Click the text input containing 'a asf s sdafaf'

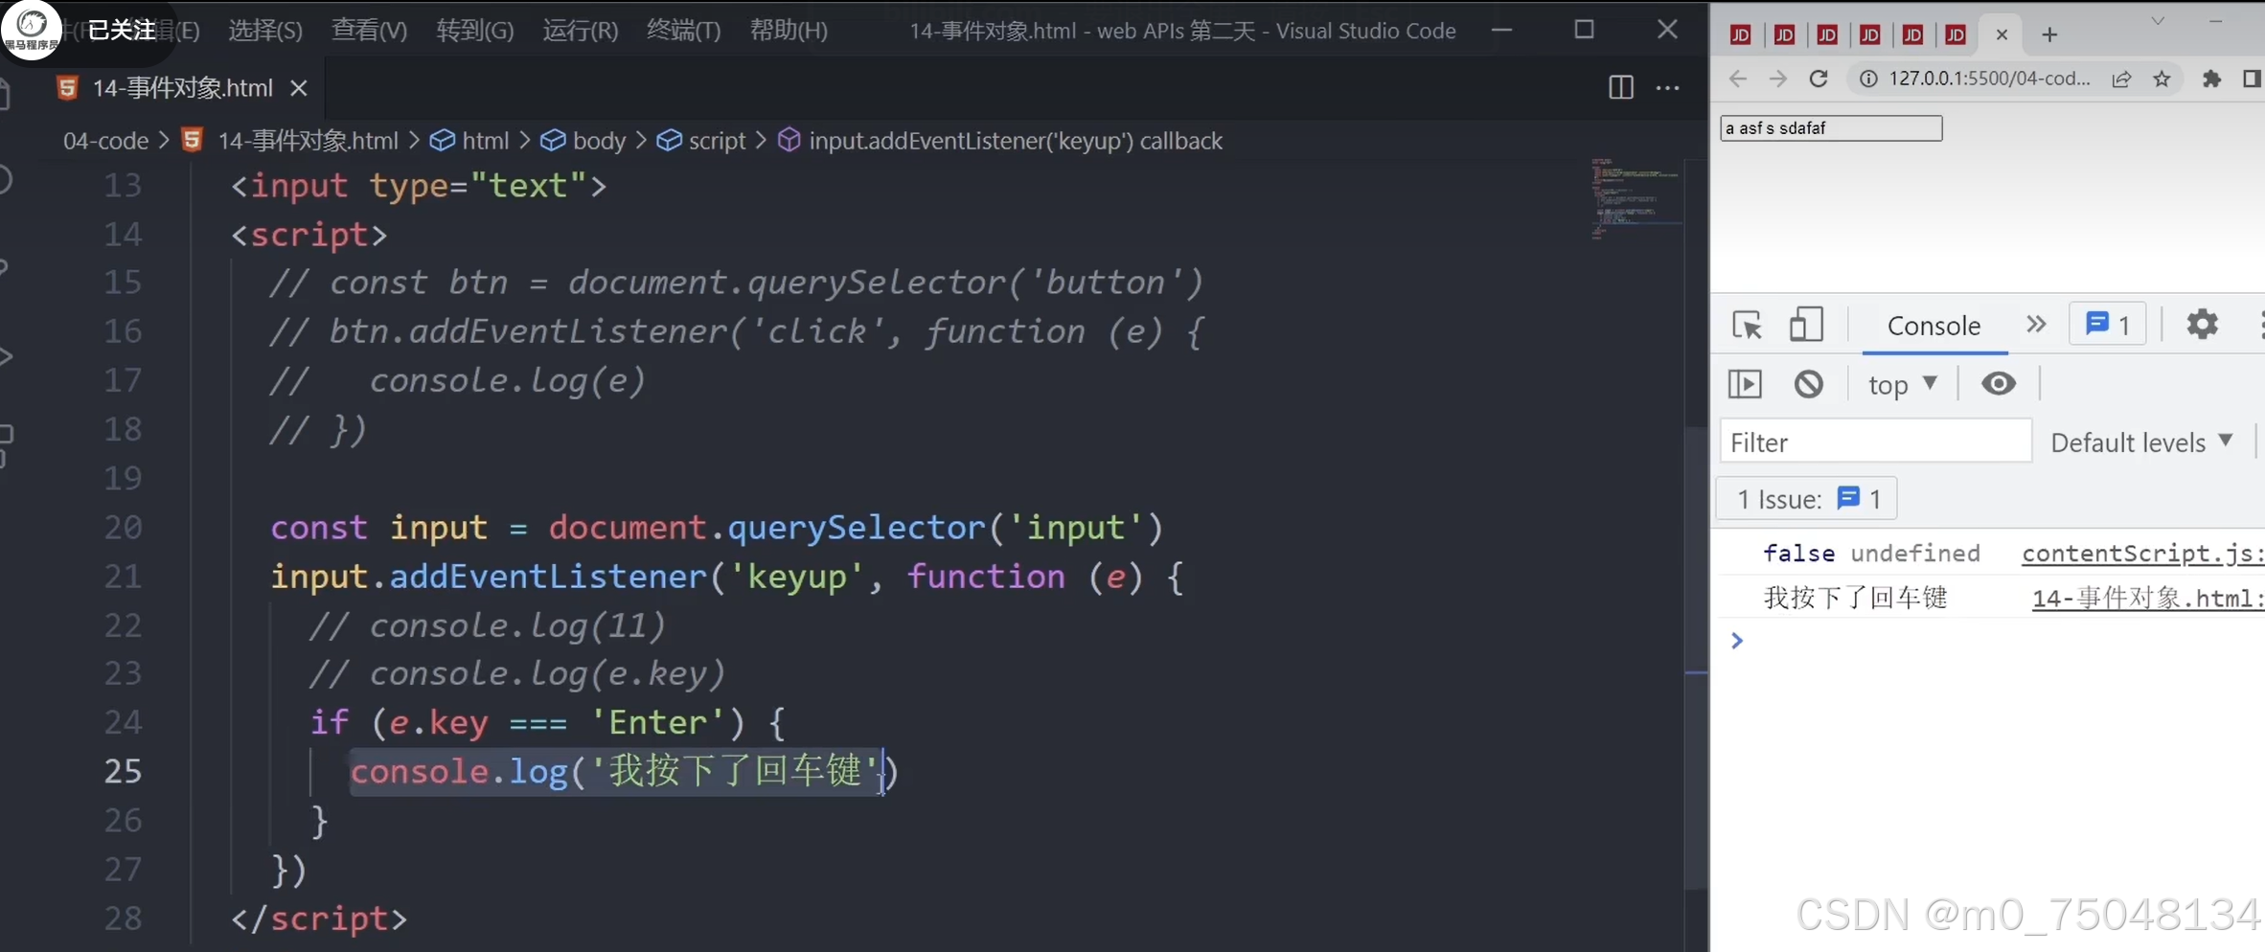tap(1831, 128)
